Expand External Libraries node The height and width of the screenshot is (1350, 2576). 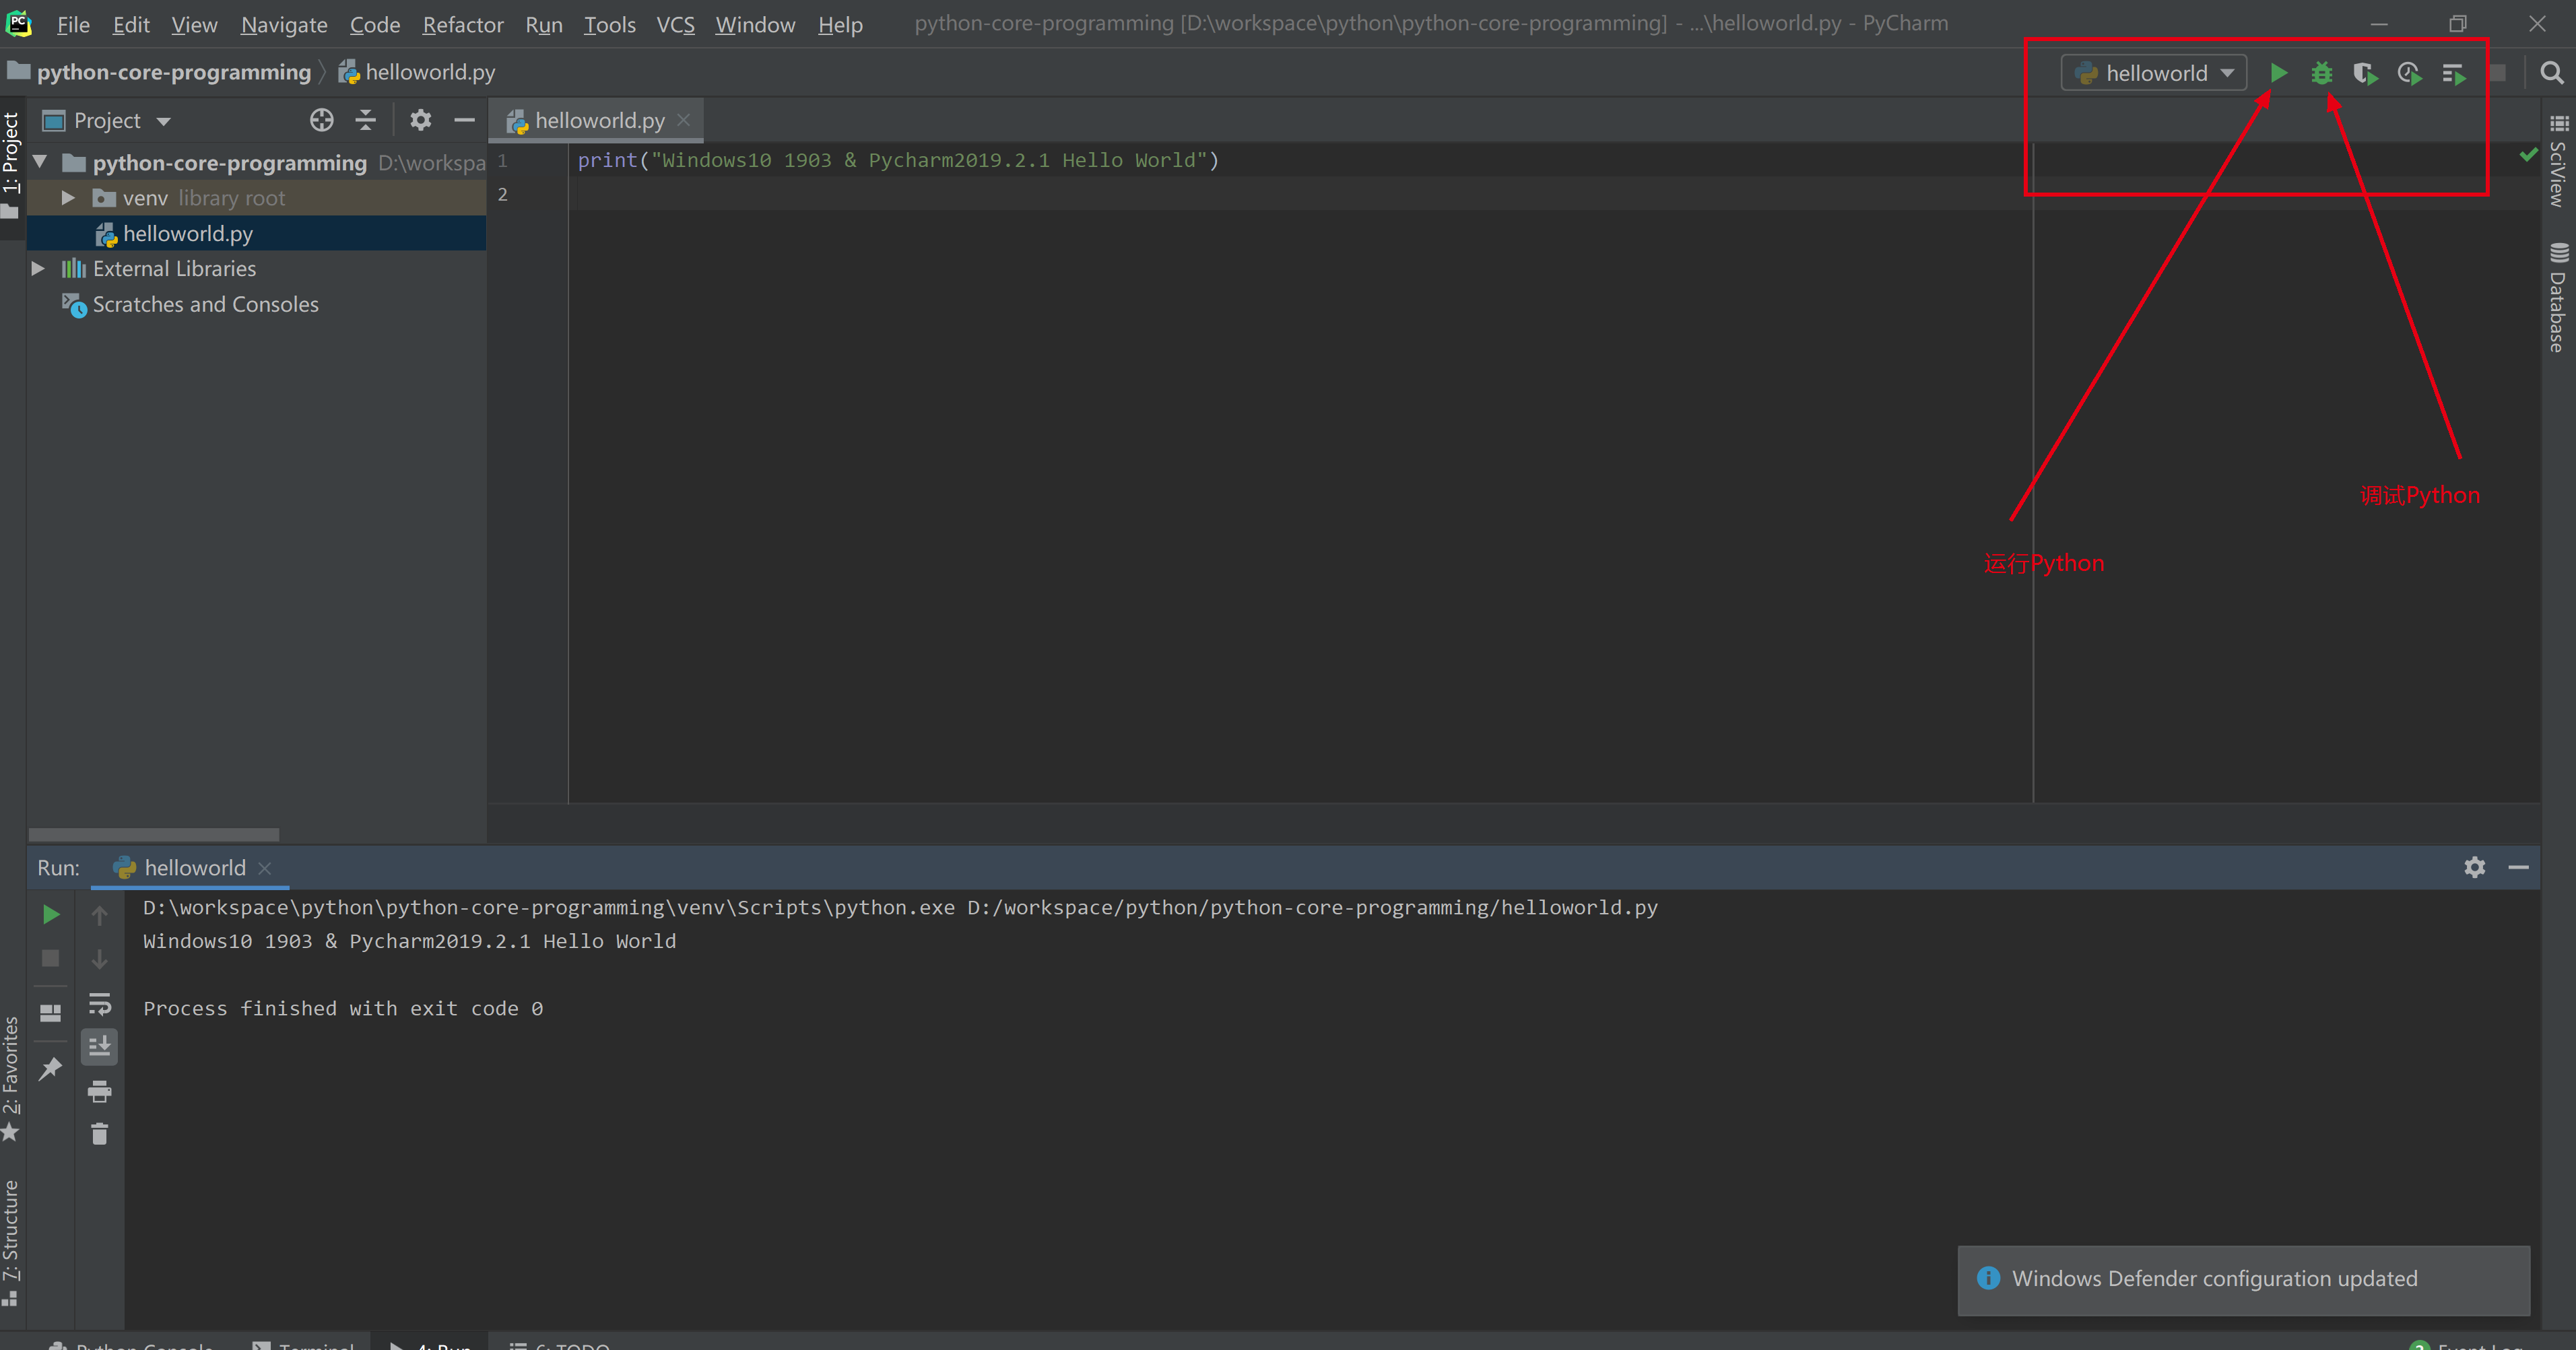[38, 268]
